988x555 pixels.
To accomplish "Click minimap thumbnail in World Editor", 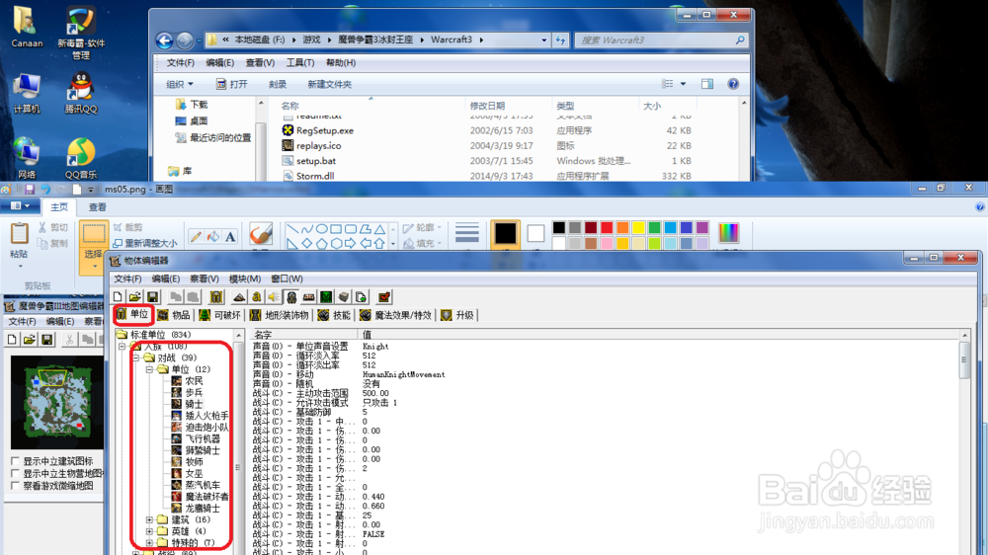I will click(x=56, y=402).
